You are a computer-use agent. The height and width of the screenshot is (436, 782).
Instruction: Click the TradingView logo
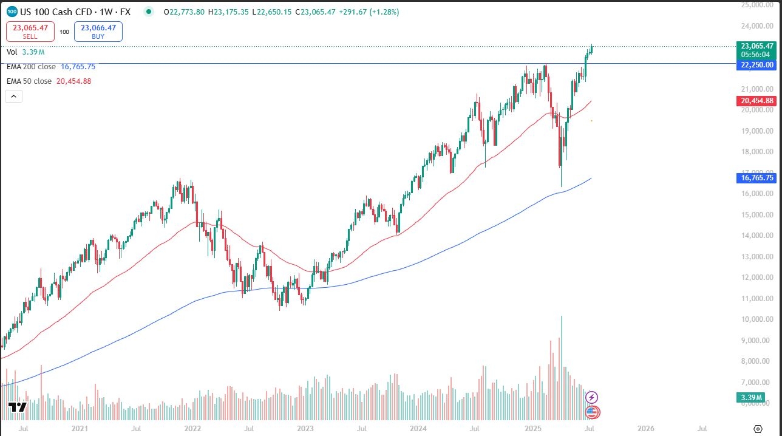(x=18, y=407)
